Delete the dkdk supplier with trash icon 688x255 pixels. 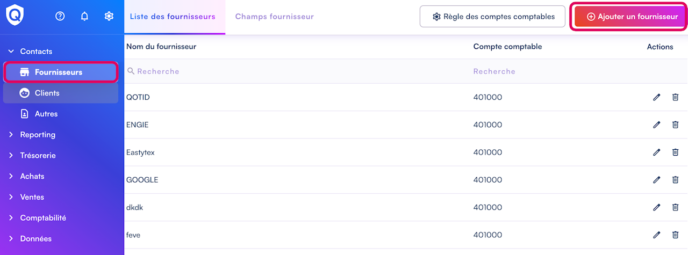click(x=676, y=207)
